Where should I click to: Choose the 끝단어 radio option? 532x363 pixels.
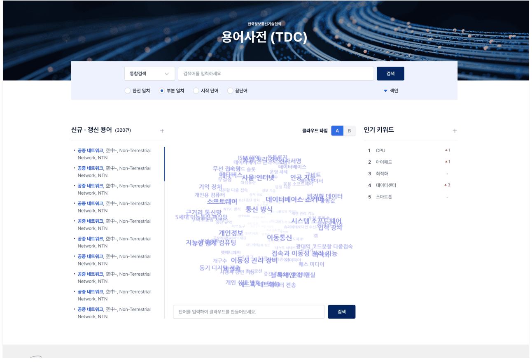pos(230,91)
